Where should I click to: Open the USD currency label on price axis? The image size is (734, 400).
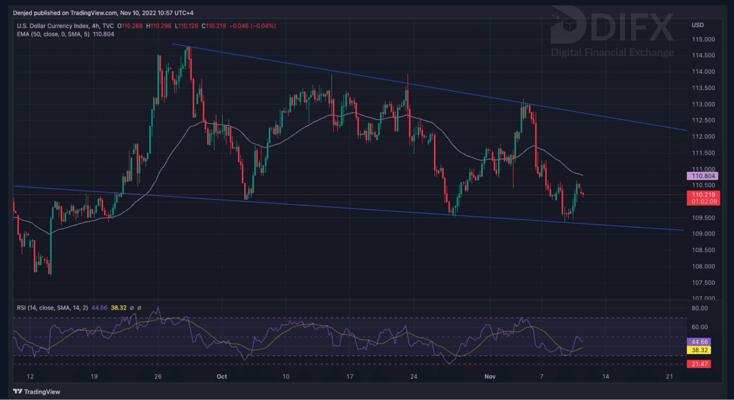coord(697,25)
